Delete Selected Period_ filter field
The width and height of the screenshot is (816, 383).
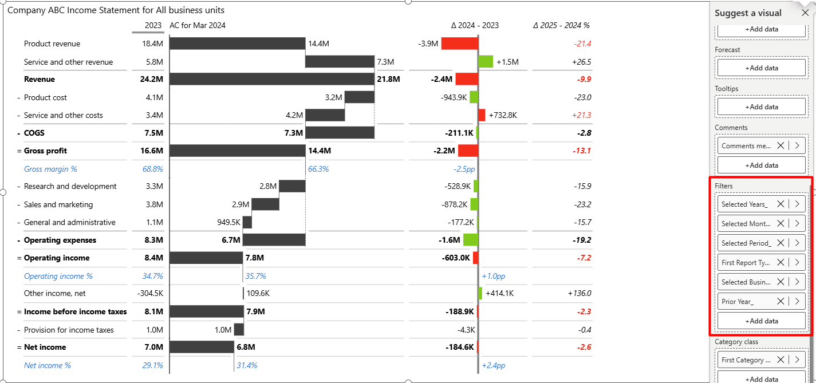coord(780,243)
